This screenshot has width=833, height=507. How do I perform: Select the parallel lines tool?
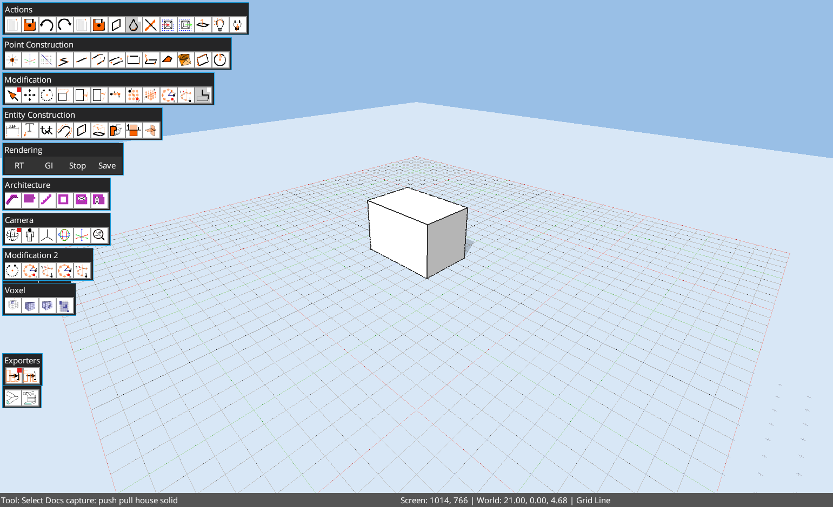coord(116,60)
